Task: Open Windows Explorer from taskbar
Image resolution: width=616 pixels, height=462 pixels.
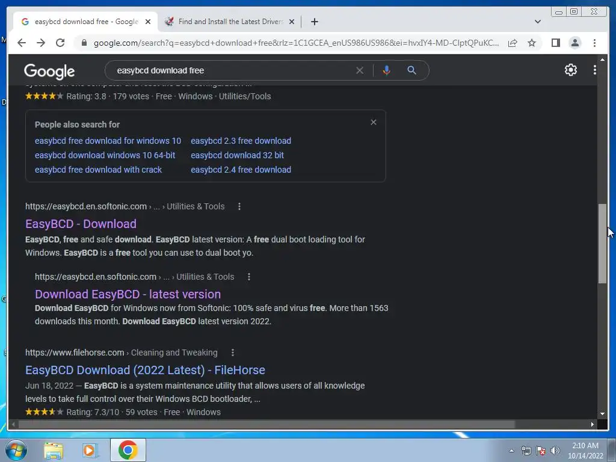Action: pyautogui.click(x=54, y=450)
